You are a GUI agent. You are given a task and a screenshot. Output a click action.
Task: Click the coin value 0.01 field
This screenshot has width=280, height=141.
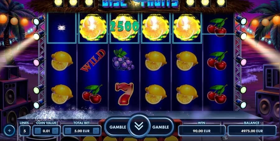[x=46, y=131]
